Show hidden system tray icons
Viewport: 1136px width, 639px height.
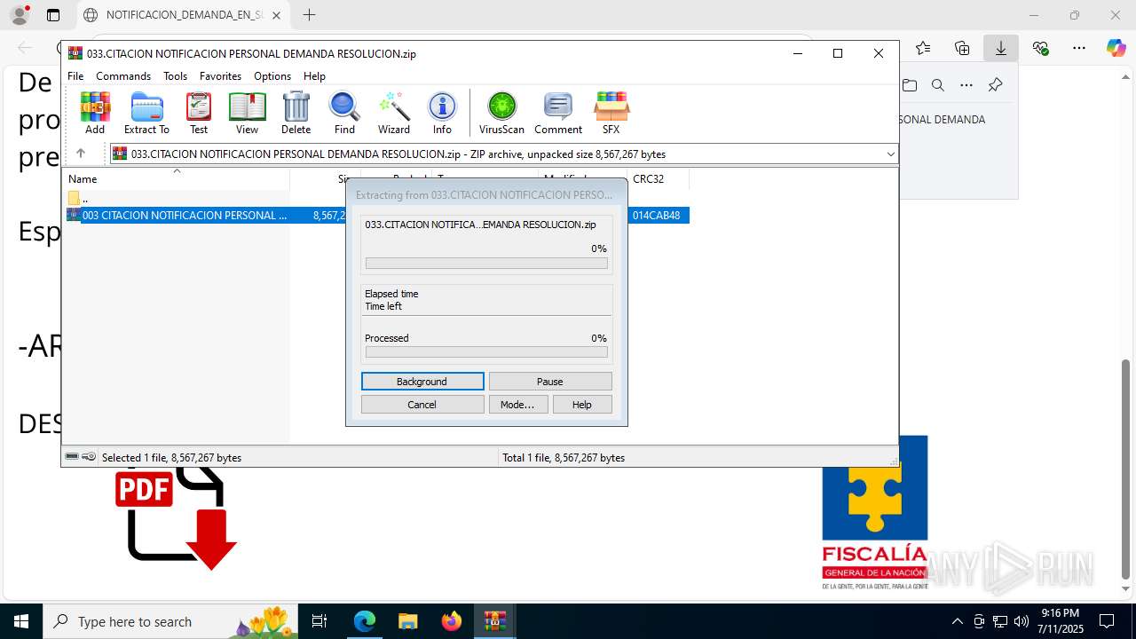coord(957,621)
